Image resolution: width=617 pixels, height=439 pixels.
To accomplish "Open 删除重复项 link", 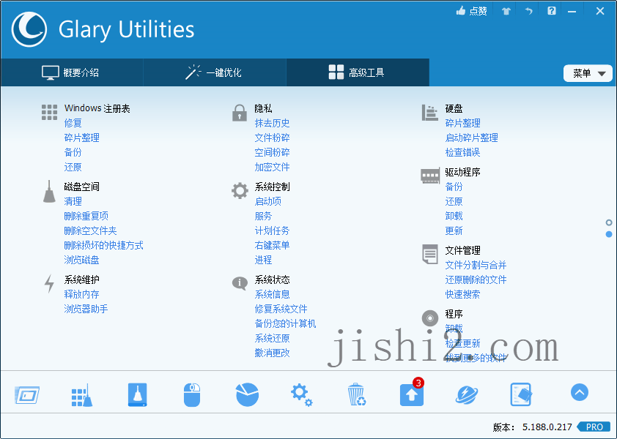I will [86, 216].
